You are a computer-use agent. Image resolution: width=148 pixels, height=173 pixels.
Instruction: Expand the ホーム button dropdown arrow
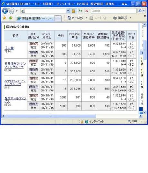(87, 18)
